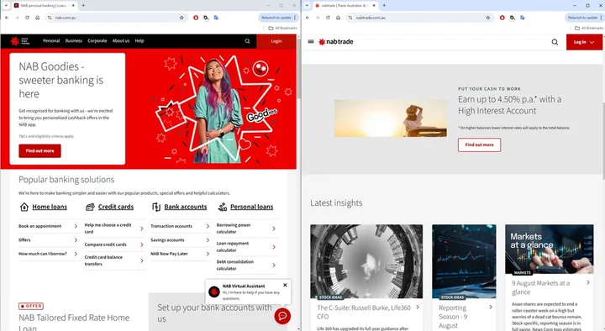Open the C-Suite skyscraper thumbnail image
This screenshot has width=605, height=331.
[x=366, y=261]
